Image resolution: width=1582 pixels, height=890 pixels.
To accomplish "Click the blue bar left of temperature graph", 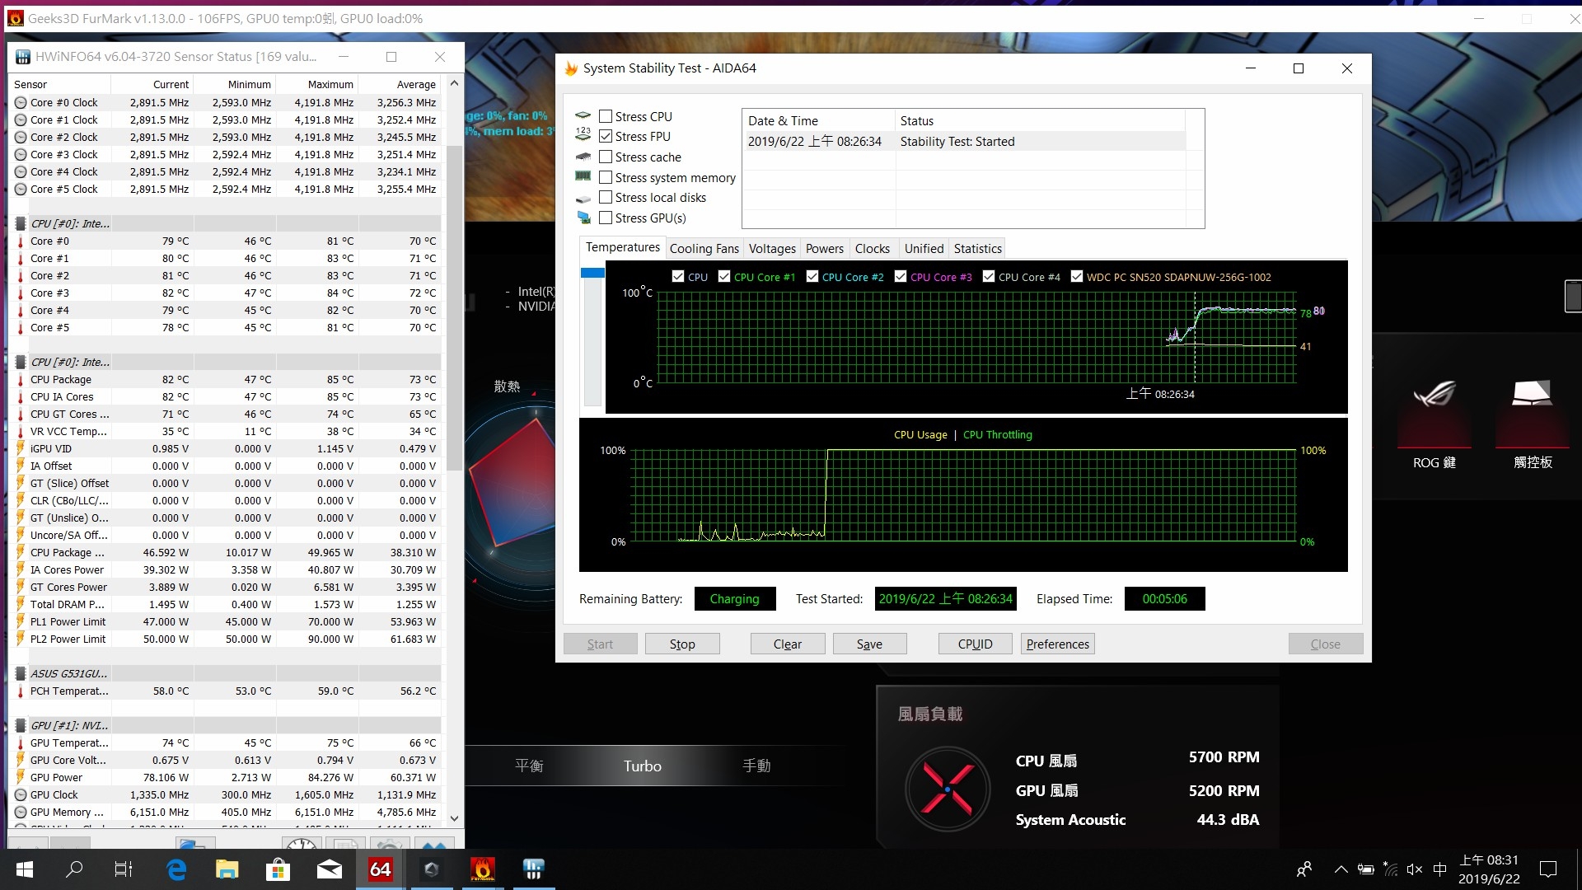I will (592, 273).
